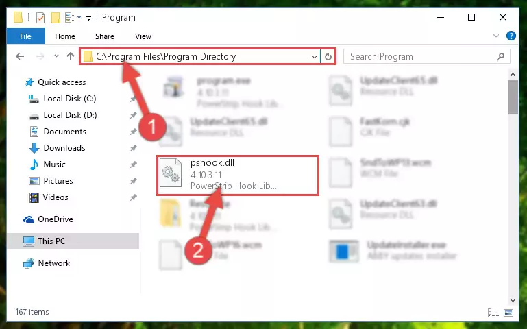The width and height of the screenshot is (527, 329).
Task: Open Videos in the sidebar
Action: click(56, 197)
